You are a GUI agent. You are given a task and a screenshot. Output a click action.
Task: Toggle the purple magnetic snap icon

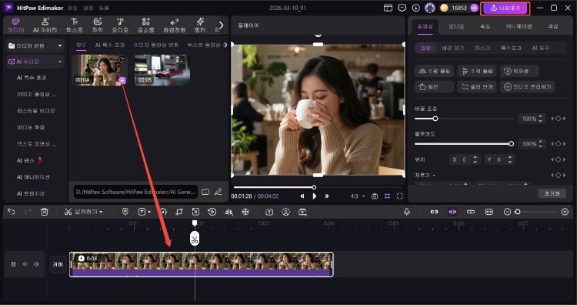coord(452,212)
